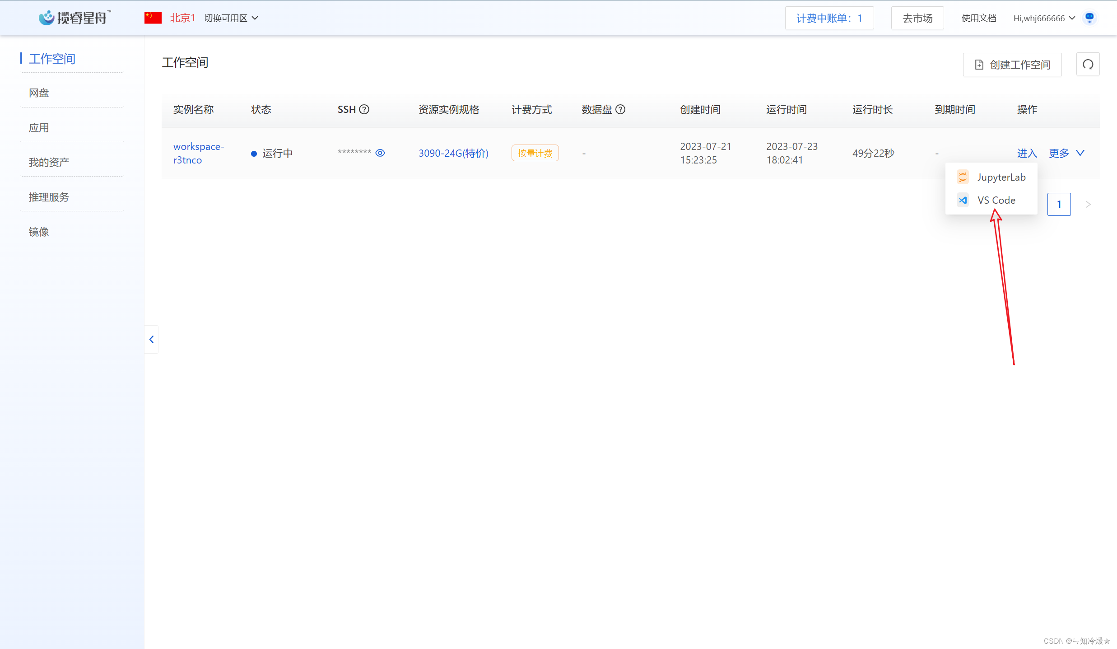Click the refresh icon beside Create Workspace
This screenshot has width=1117, height=649.
coord(1088,65)
